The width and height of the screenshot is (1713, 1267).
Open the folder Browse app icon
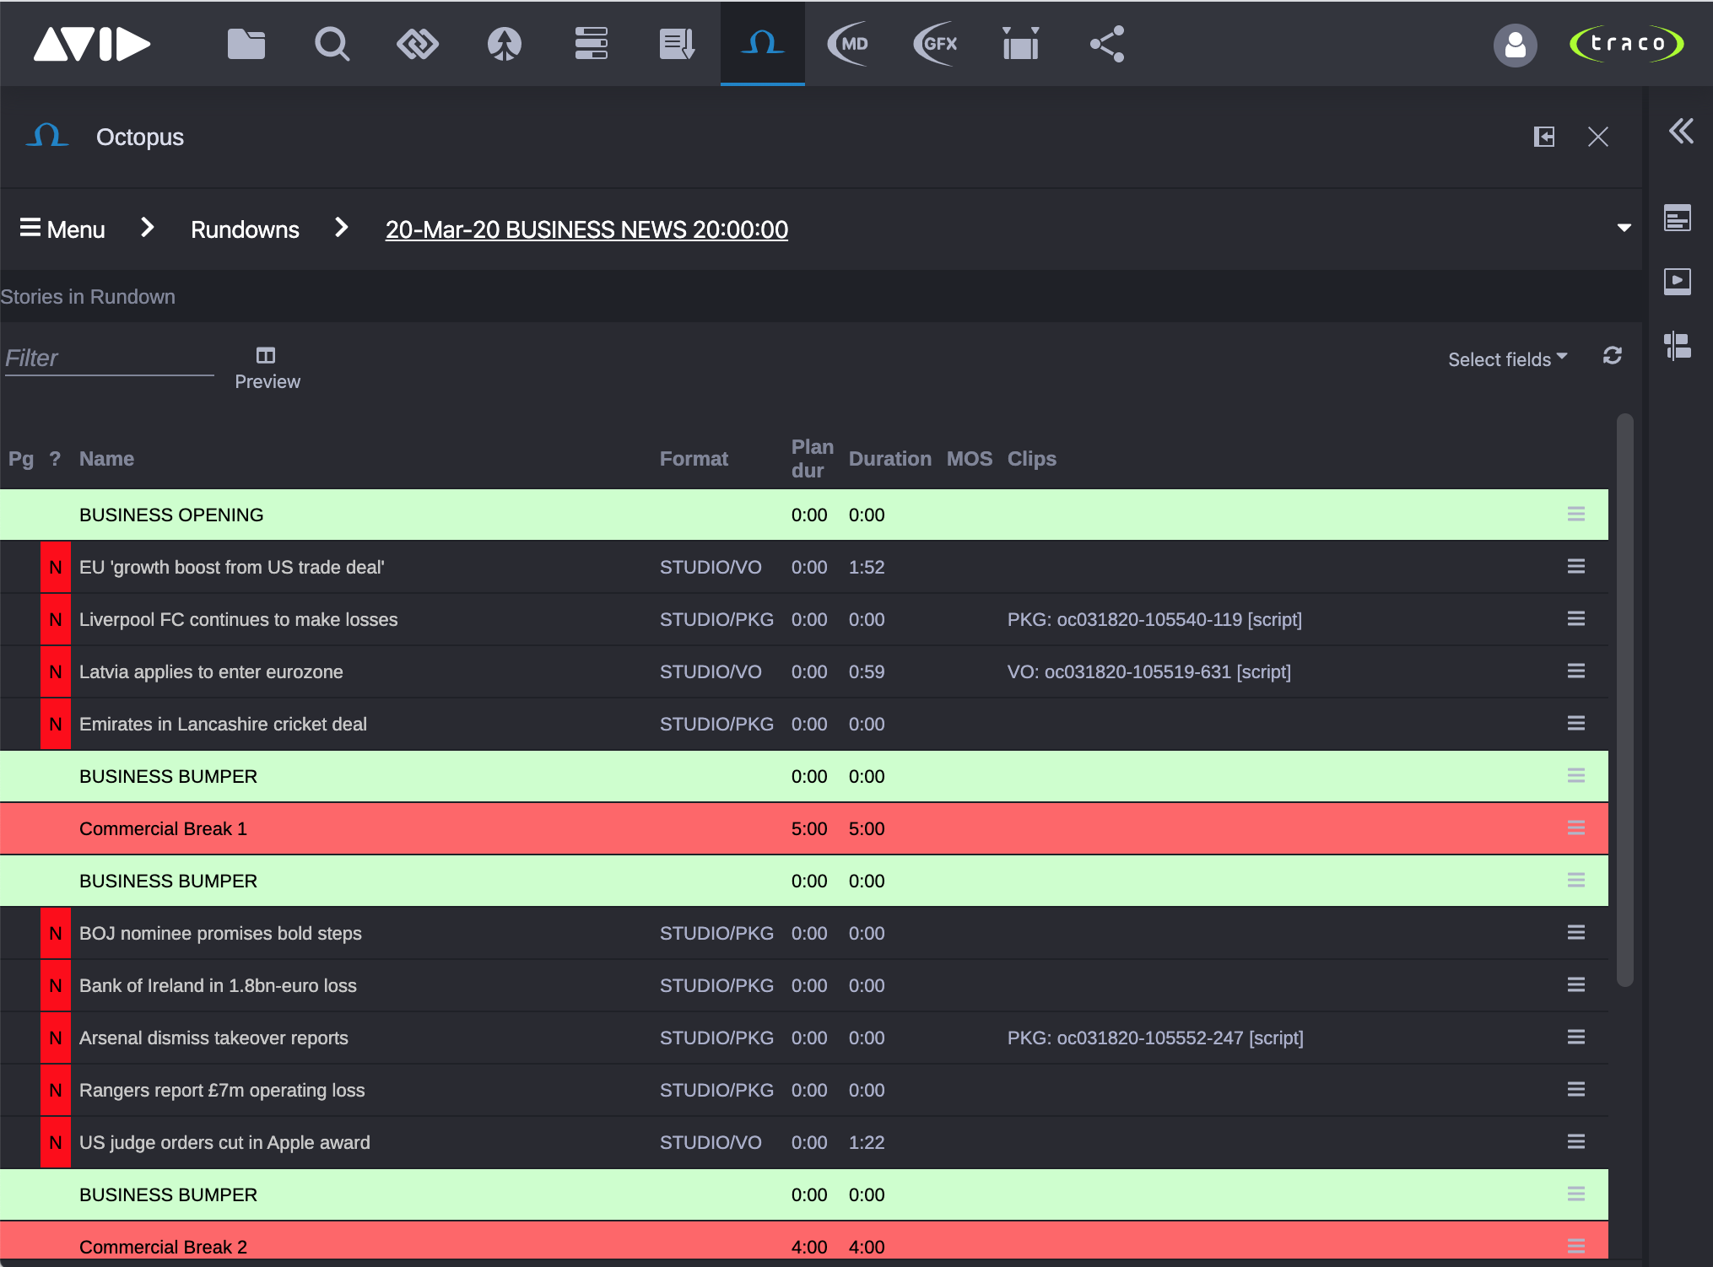click(x=246, y=44)
